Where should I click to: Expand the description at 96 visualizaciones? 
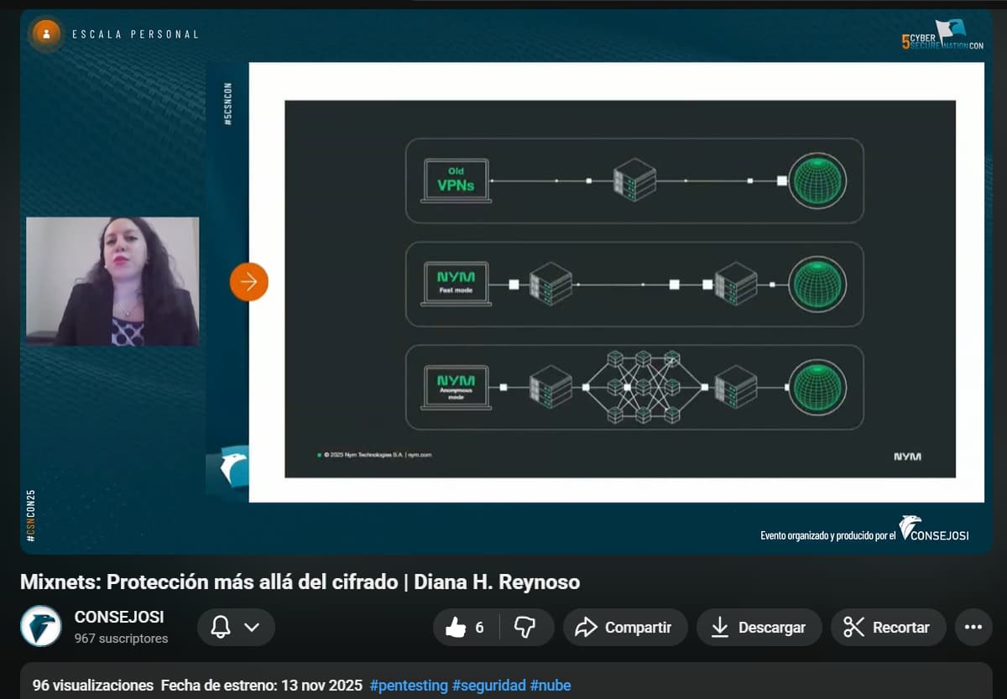93,686
